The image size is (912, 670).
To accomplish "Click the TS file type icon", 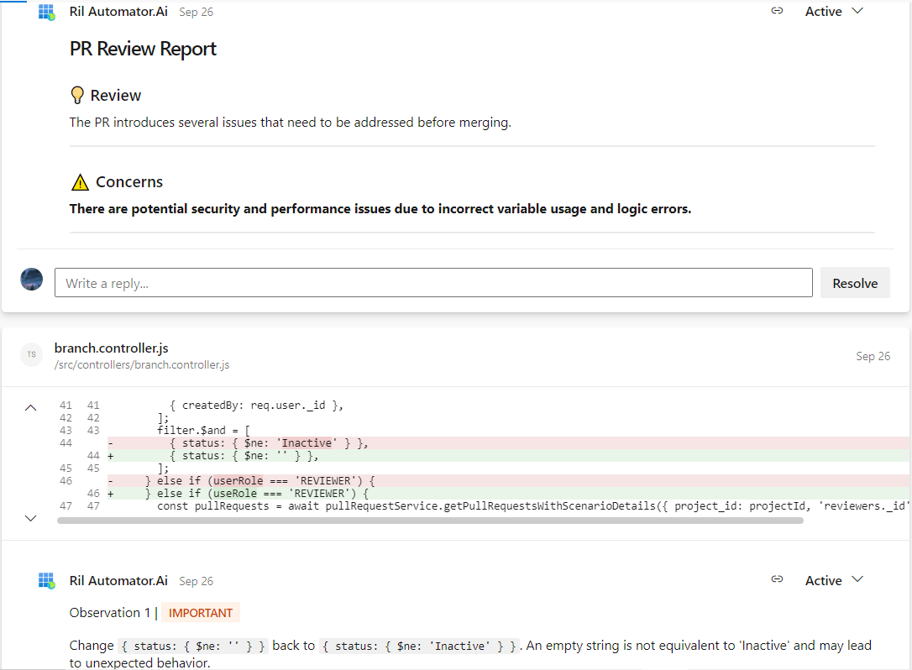I will 31,354.
